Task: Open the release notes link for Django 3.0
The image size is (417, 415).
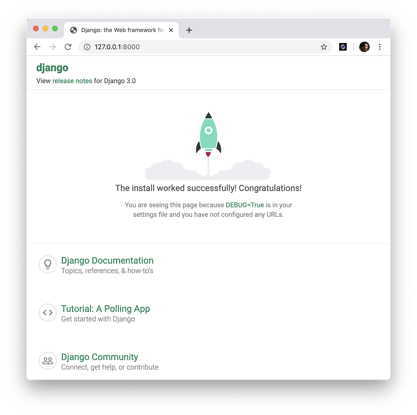Action: click(x=72, y=81)
